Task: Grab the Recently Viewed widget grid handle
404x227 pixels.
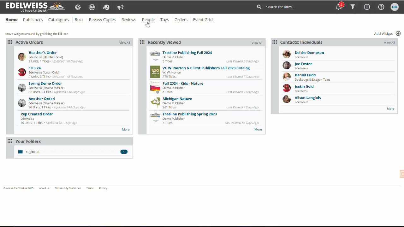Action: pos(142,42)
